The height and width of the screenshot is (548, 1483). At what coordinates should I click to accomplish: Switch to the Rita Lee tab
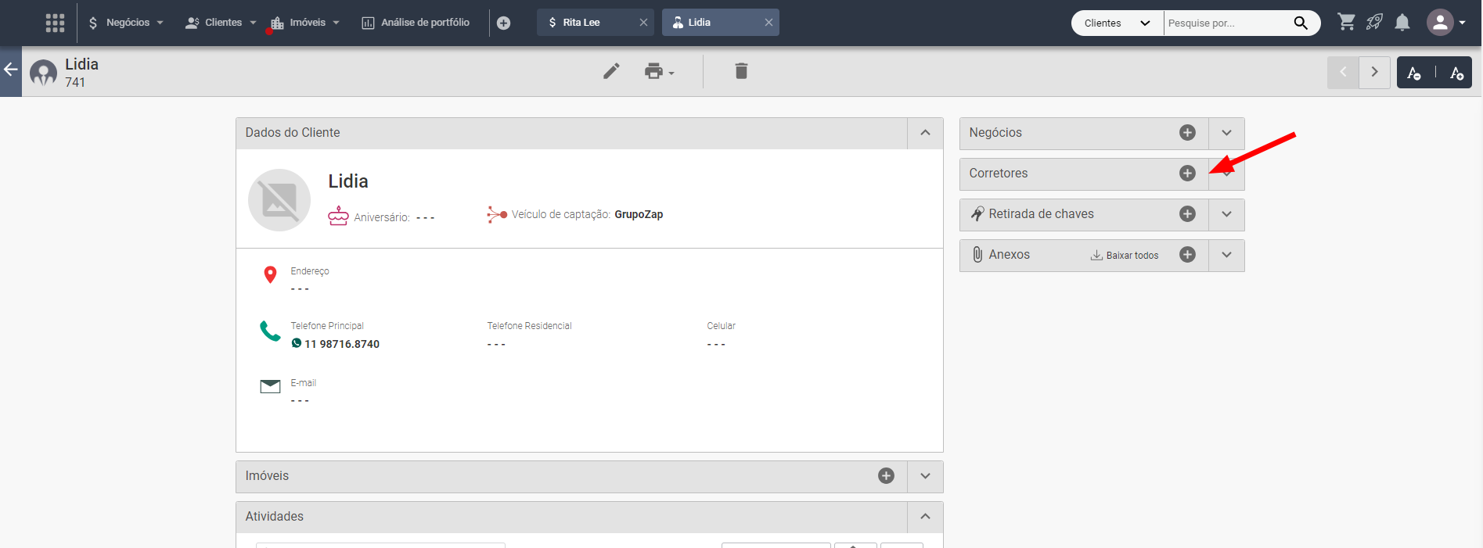coord(581,23)
